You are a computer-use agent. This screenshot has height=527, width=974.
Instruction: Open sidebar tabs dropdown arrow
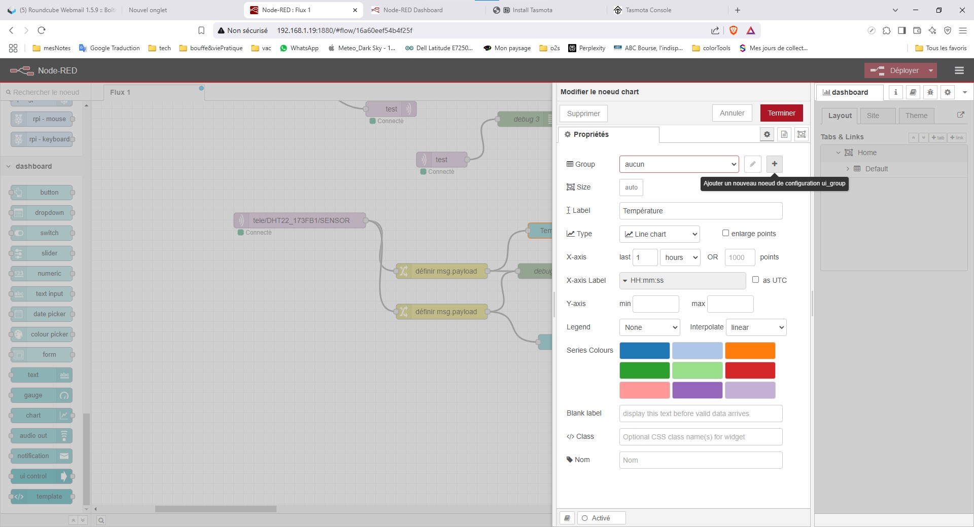coord(965,92)
